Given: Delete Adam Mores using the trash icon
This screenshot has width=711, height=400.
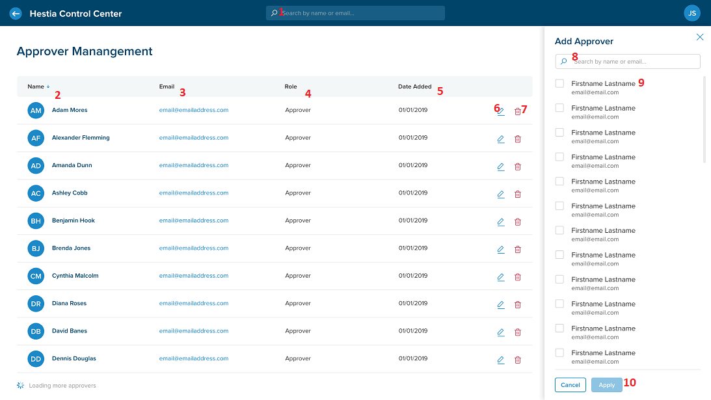Looking at the screenshot, I should (x=518, y=111).
